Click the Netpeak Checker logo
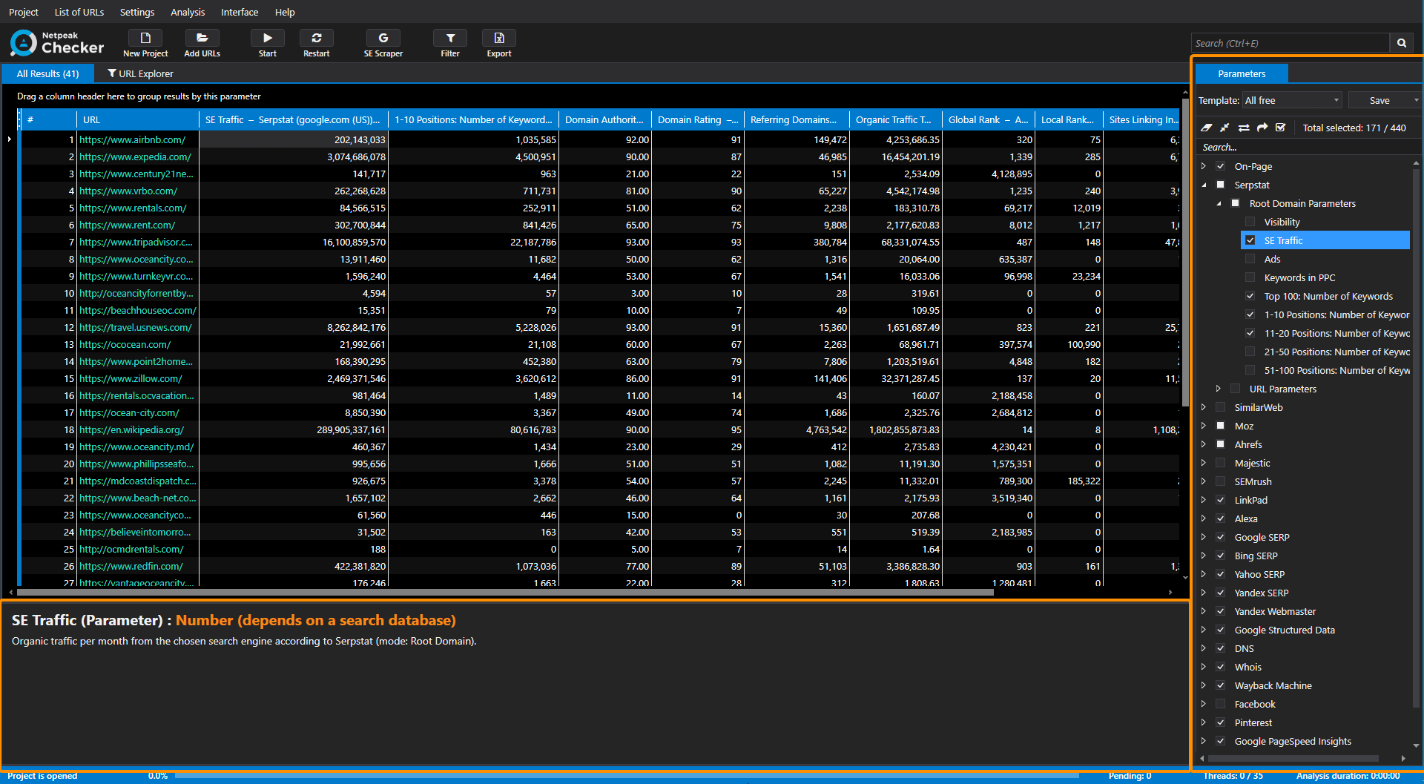Viewport: 1424px width, 784px height. 57,43
